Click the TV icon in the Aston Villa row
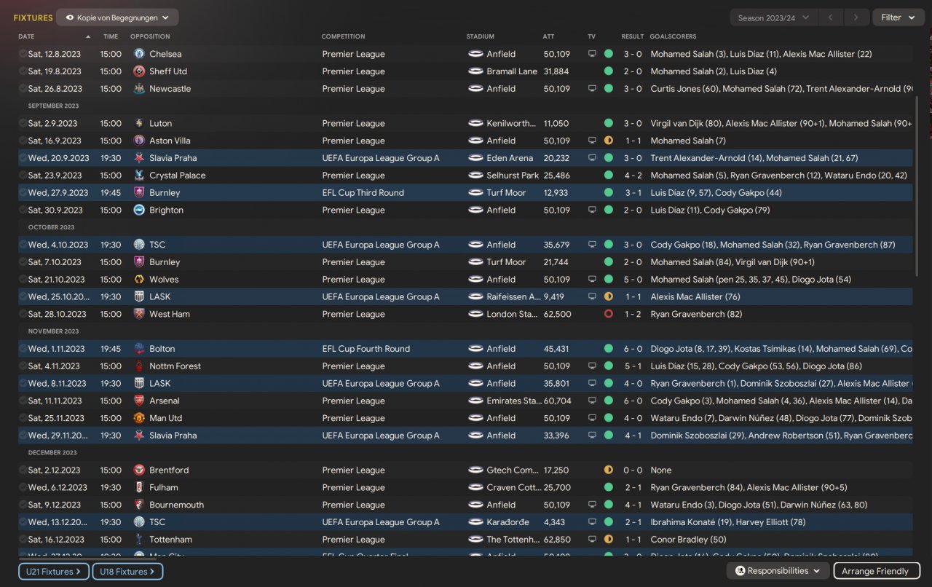 (592, 141)
